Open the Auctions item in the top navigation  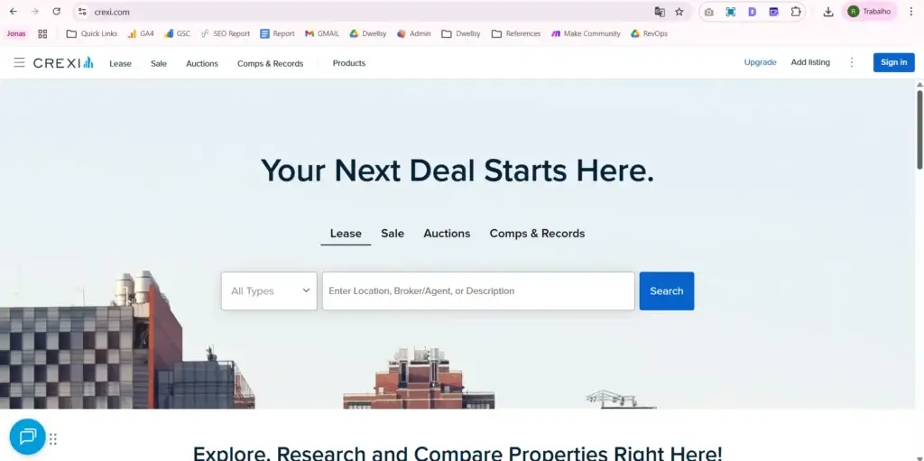202,63
